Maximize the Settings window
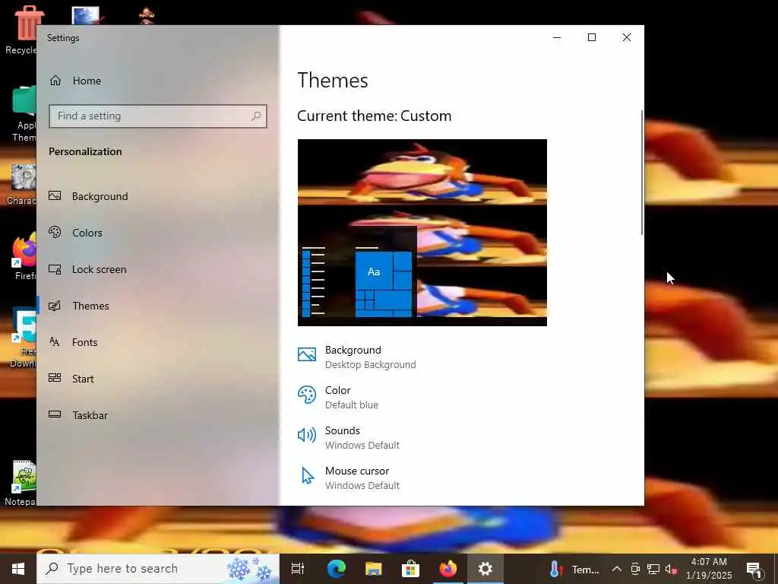Screen dimensions: 778x584 [x=591, y=37]
